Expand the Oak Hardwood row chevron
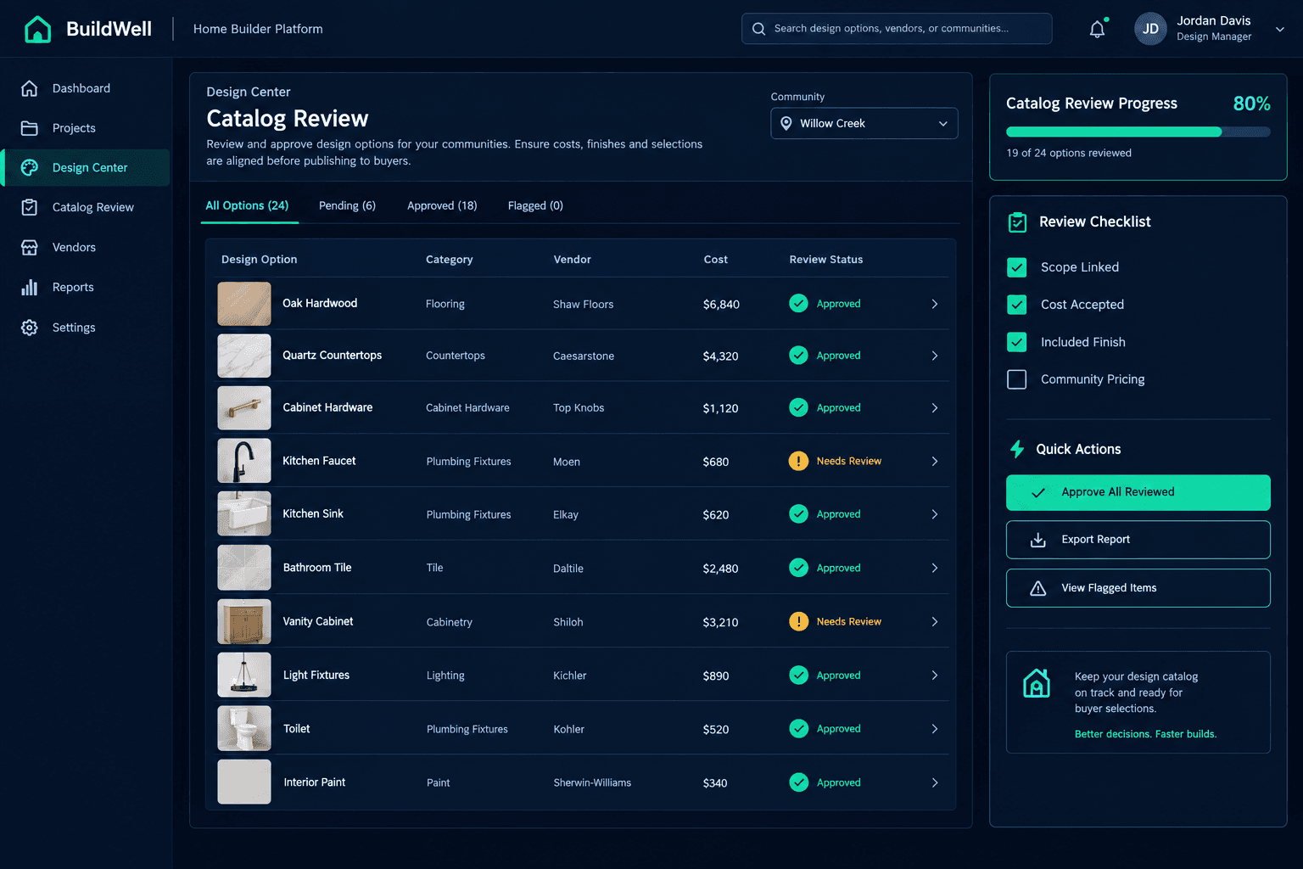 [x=935, y=304]
